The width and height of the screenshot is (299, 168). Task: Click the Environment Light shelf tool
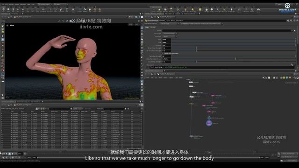click(200, 10)
